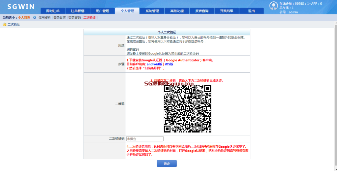Open the 注单预警 tab
Viewport: 337px width, 171px height.
78,11
